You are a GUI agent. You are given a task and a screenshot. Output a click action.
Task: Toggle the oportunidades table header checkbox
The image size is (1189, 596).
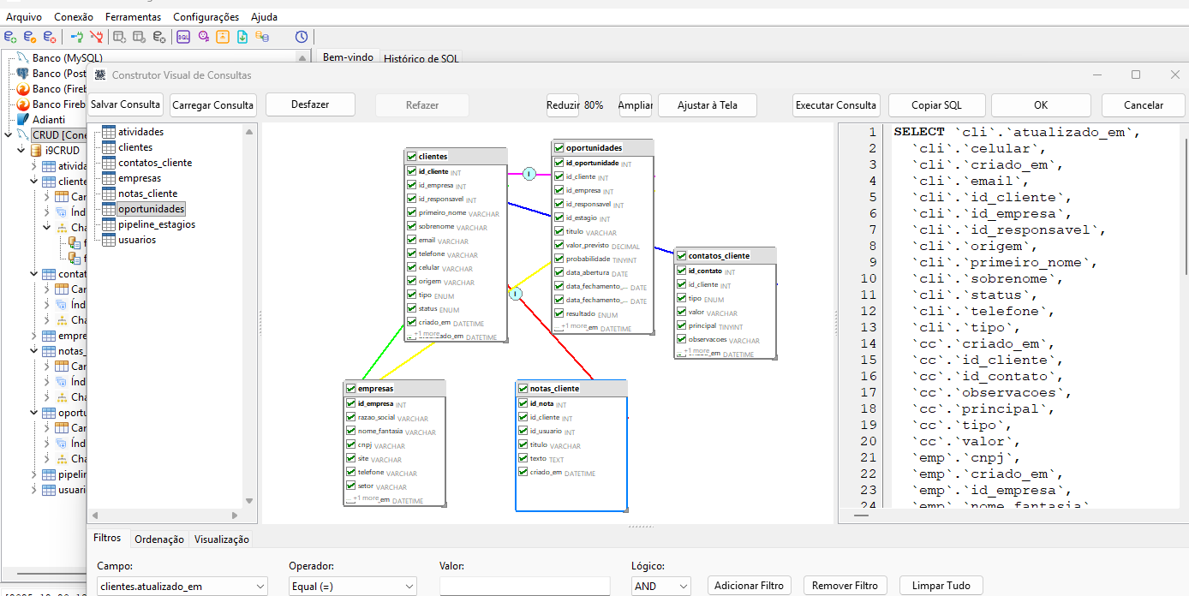(559, 147)
